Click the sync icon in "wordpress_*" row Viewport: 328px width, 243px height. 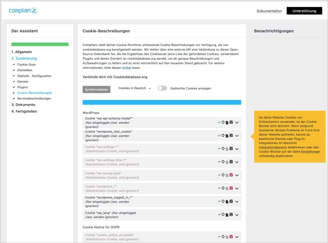pyautogui.click(x=223, y=188)
